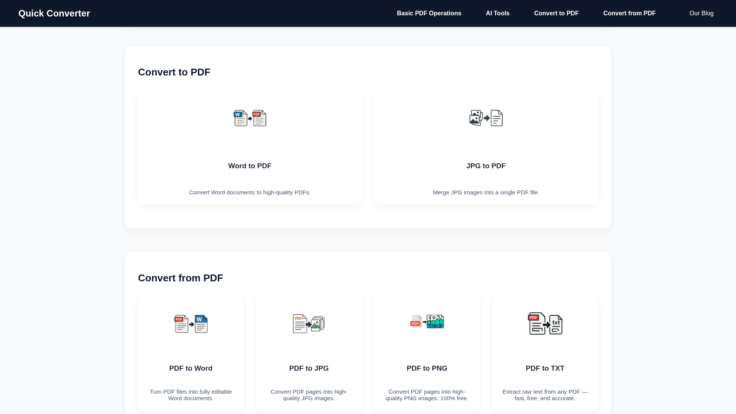Open the PDF to Word tool title
Screen dimensions: 736x414
191,368
